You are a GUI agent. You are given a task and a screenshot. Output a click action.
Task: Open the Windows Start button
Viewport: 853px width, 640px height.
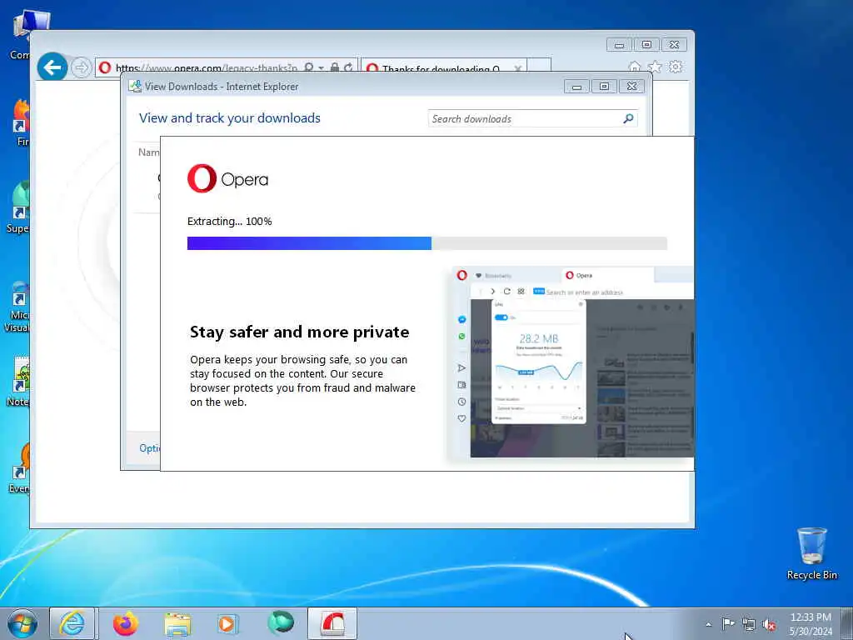pos(22,623)
